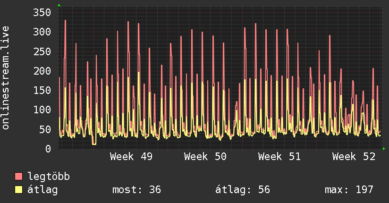The height and width of the screenshot is (203, 389).
Task: Click the 'Week 50' axis label
Action: point(205,157)
